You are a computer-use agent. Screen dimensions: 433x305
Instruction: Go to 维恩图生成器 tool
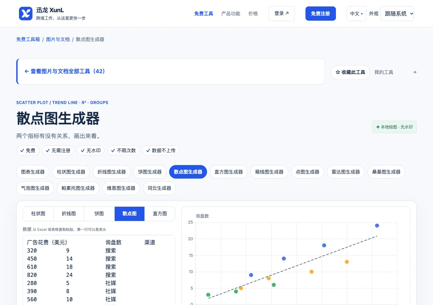click(121, 188)
